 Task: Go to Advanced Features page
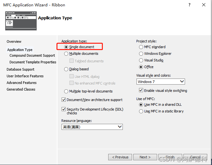22,83
